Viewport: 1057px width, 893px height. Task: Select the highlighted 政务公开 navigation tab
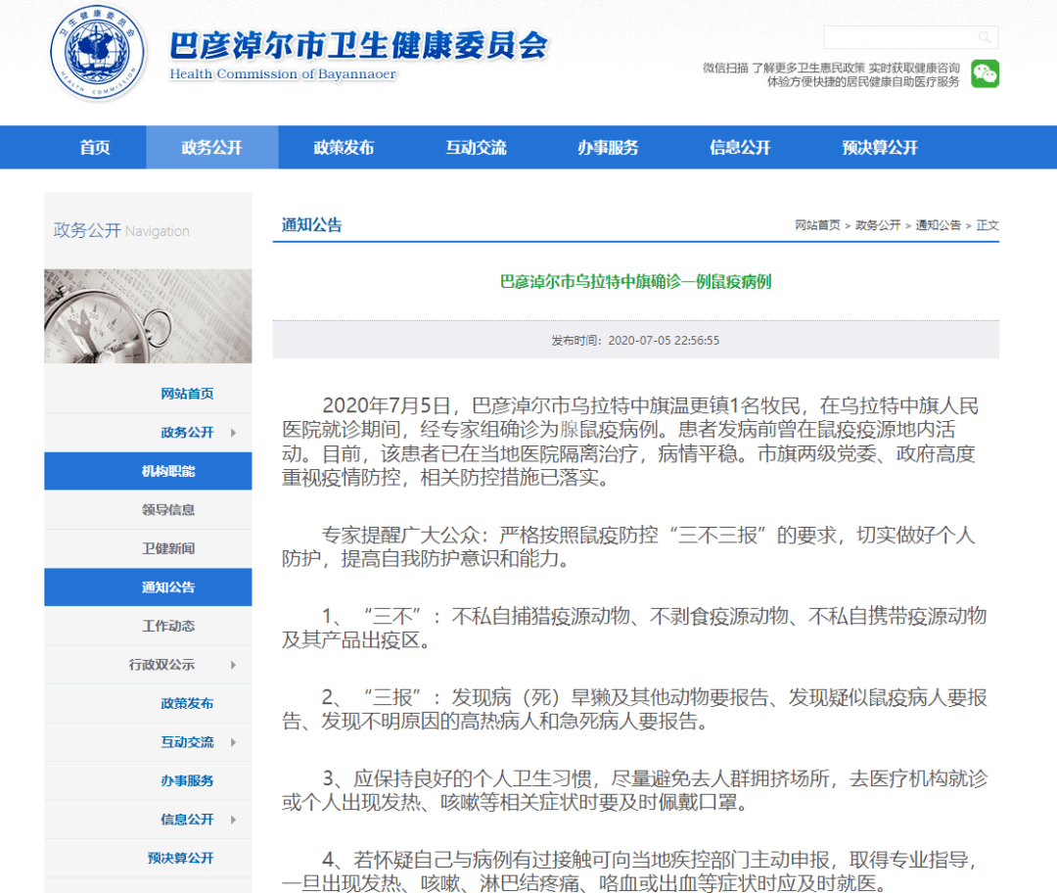(212, 147)
